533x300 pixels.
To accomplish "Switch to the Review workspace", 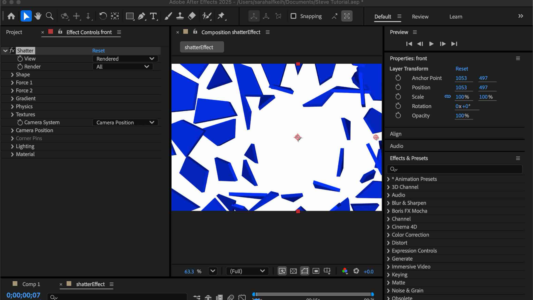I will click(x=420, y=17).
